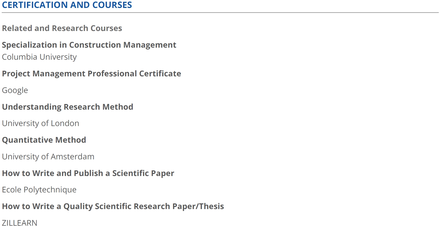440x227 pixels.
Task: Select How to Write a Quality Scientific Research Paper/Thesis
Action: click(x=113, y=207)
